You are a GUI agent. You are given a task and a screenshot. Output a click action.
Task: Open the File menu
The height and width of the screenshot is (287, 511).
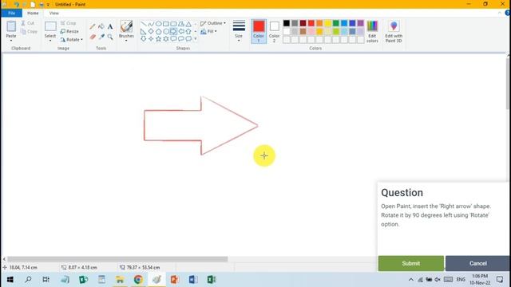11,13
